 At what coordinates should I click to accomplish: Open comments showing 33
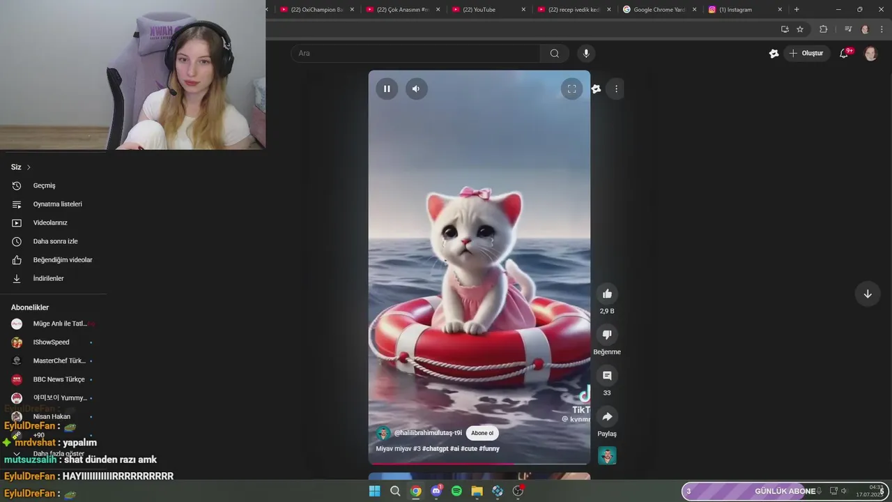pyautogui.click(x=607, y=376)
